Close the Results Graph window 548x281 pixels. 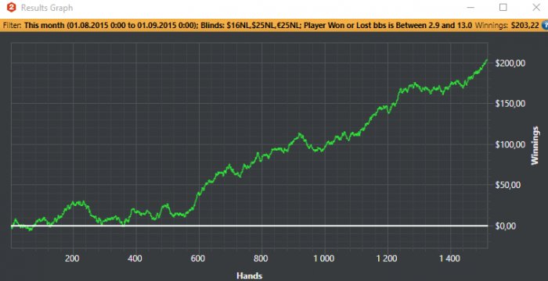point(535,7)
